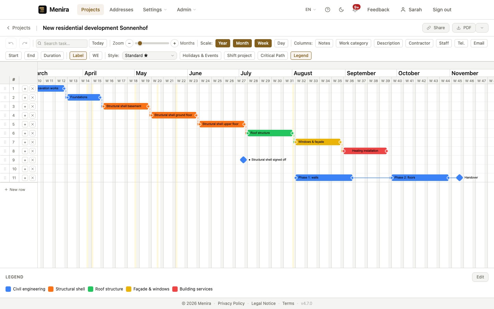
Task: Click the Today button
Action: point(98,43)
